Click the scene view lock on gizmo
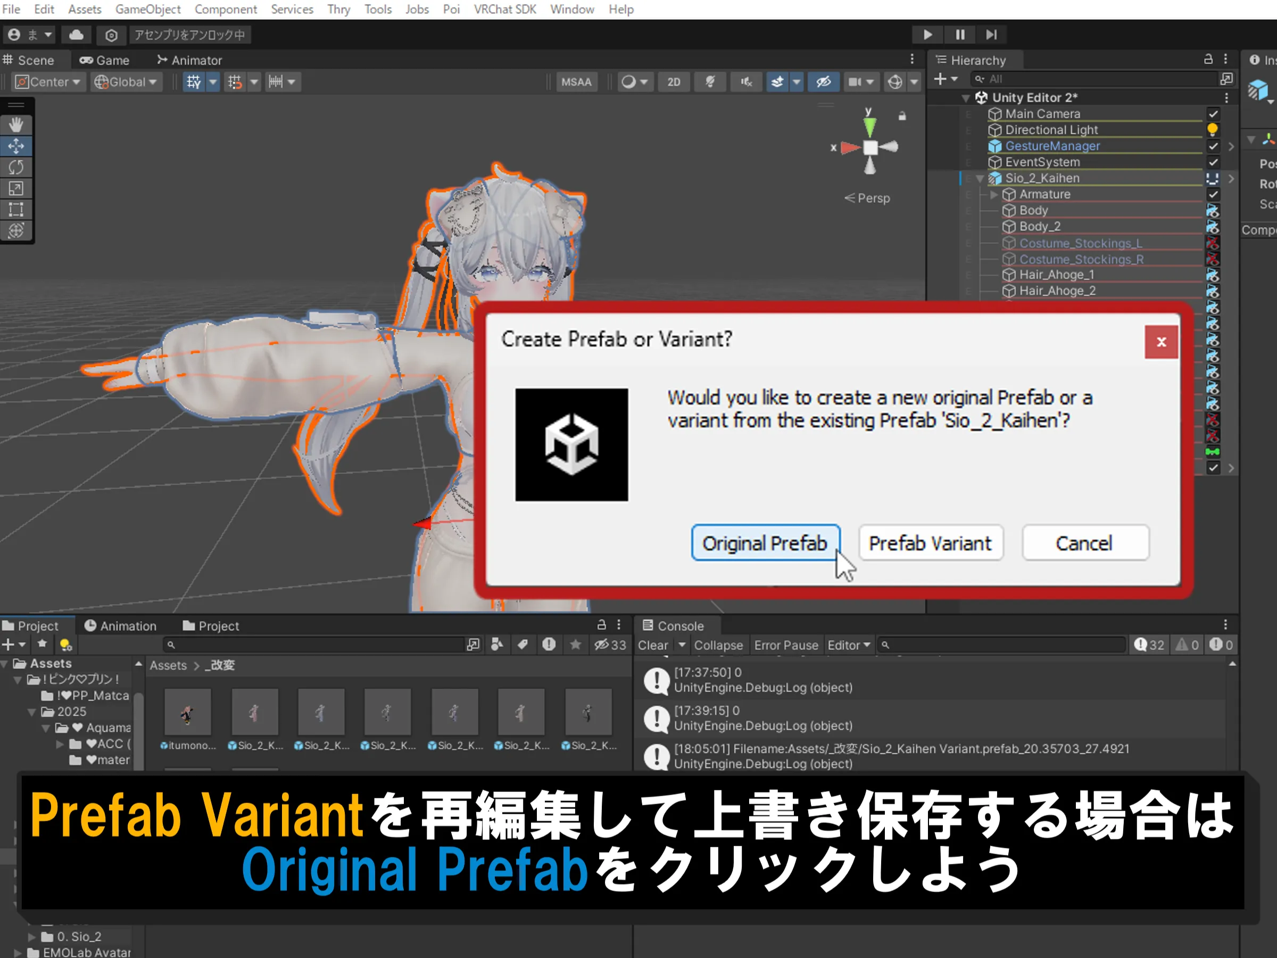 pyautogui.click(x=902, y=116)
